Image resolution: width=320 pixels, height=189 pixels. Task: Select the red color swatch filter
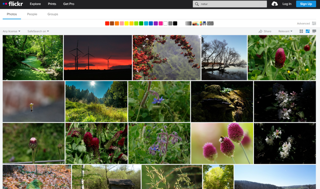pyautogui.click(x=107, y=23)
